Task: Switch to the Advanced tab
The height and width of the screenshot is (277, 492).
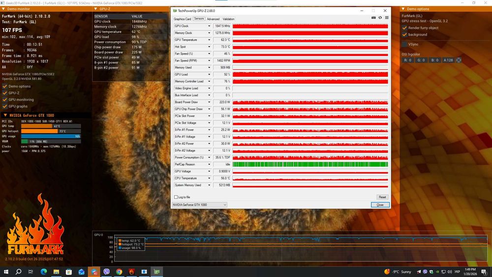Action: tap(213, 19)
